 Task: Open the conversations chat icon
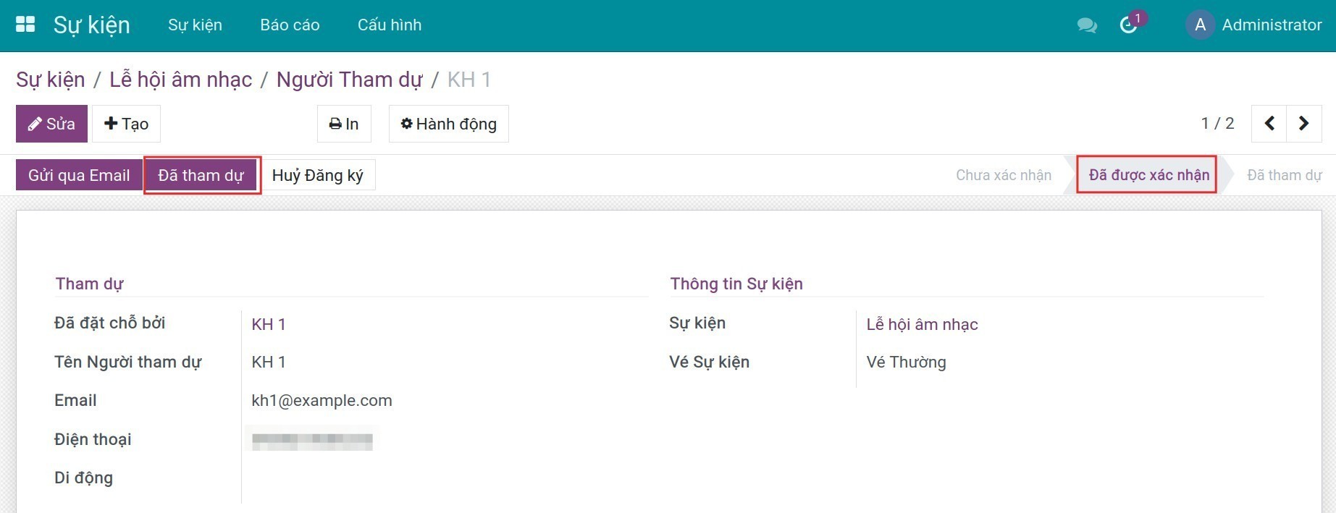1086,25
